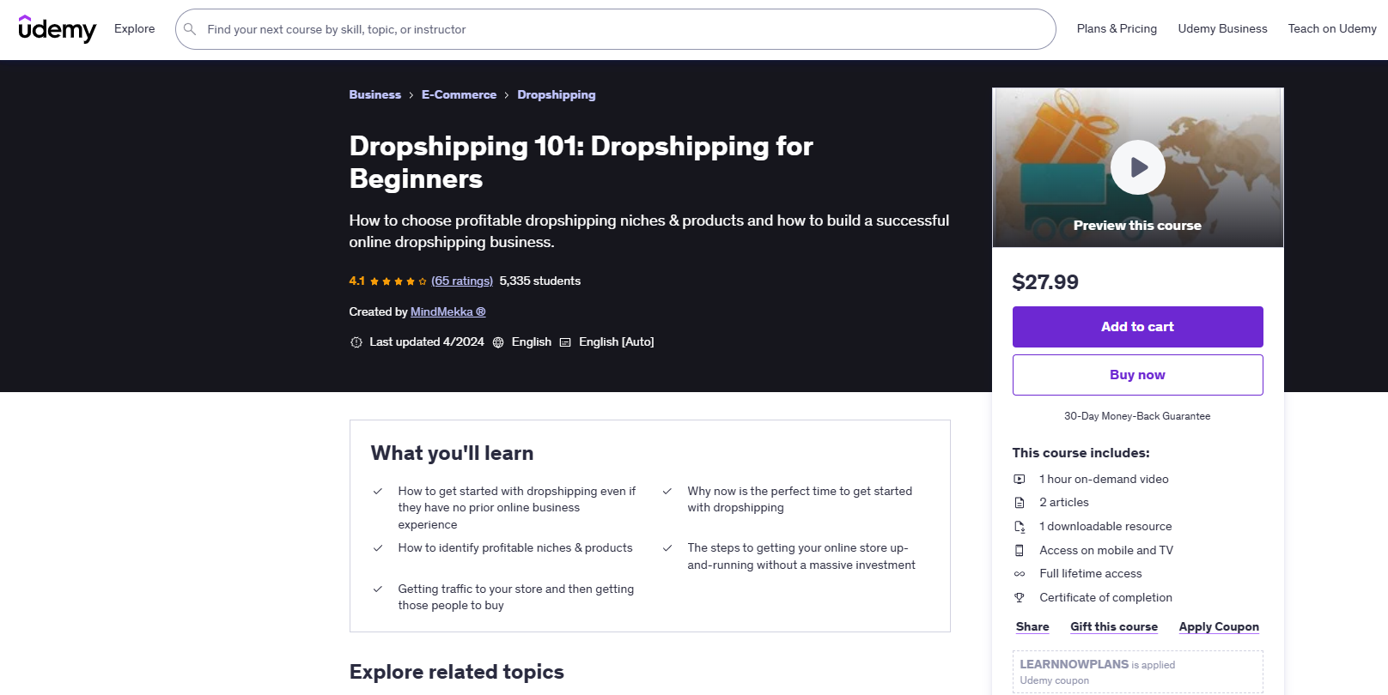
Task: Play the course preview video
Action: 1137,167
